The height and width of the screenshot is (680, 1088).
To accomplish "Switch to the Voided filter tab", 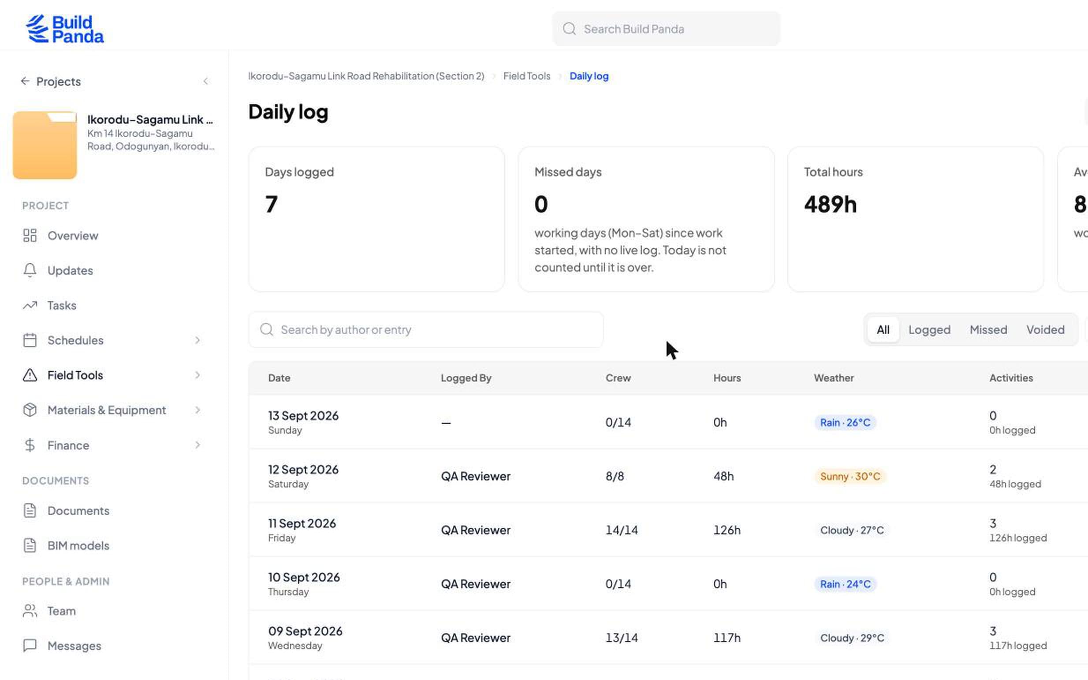I will 1045,330.
